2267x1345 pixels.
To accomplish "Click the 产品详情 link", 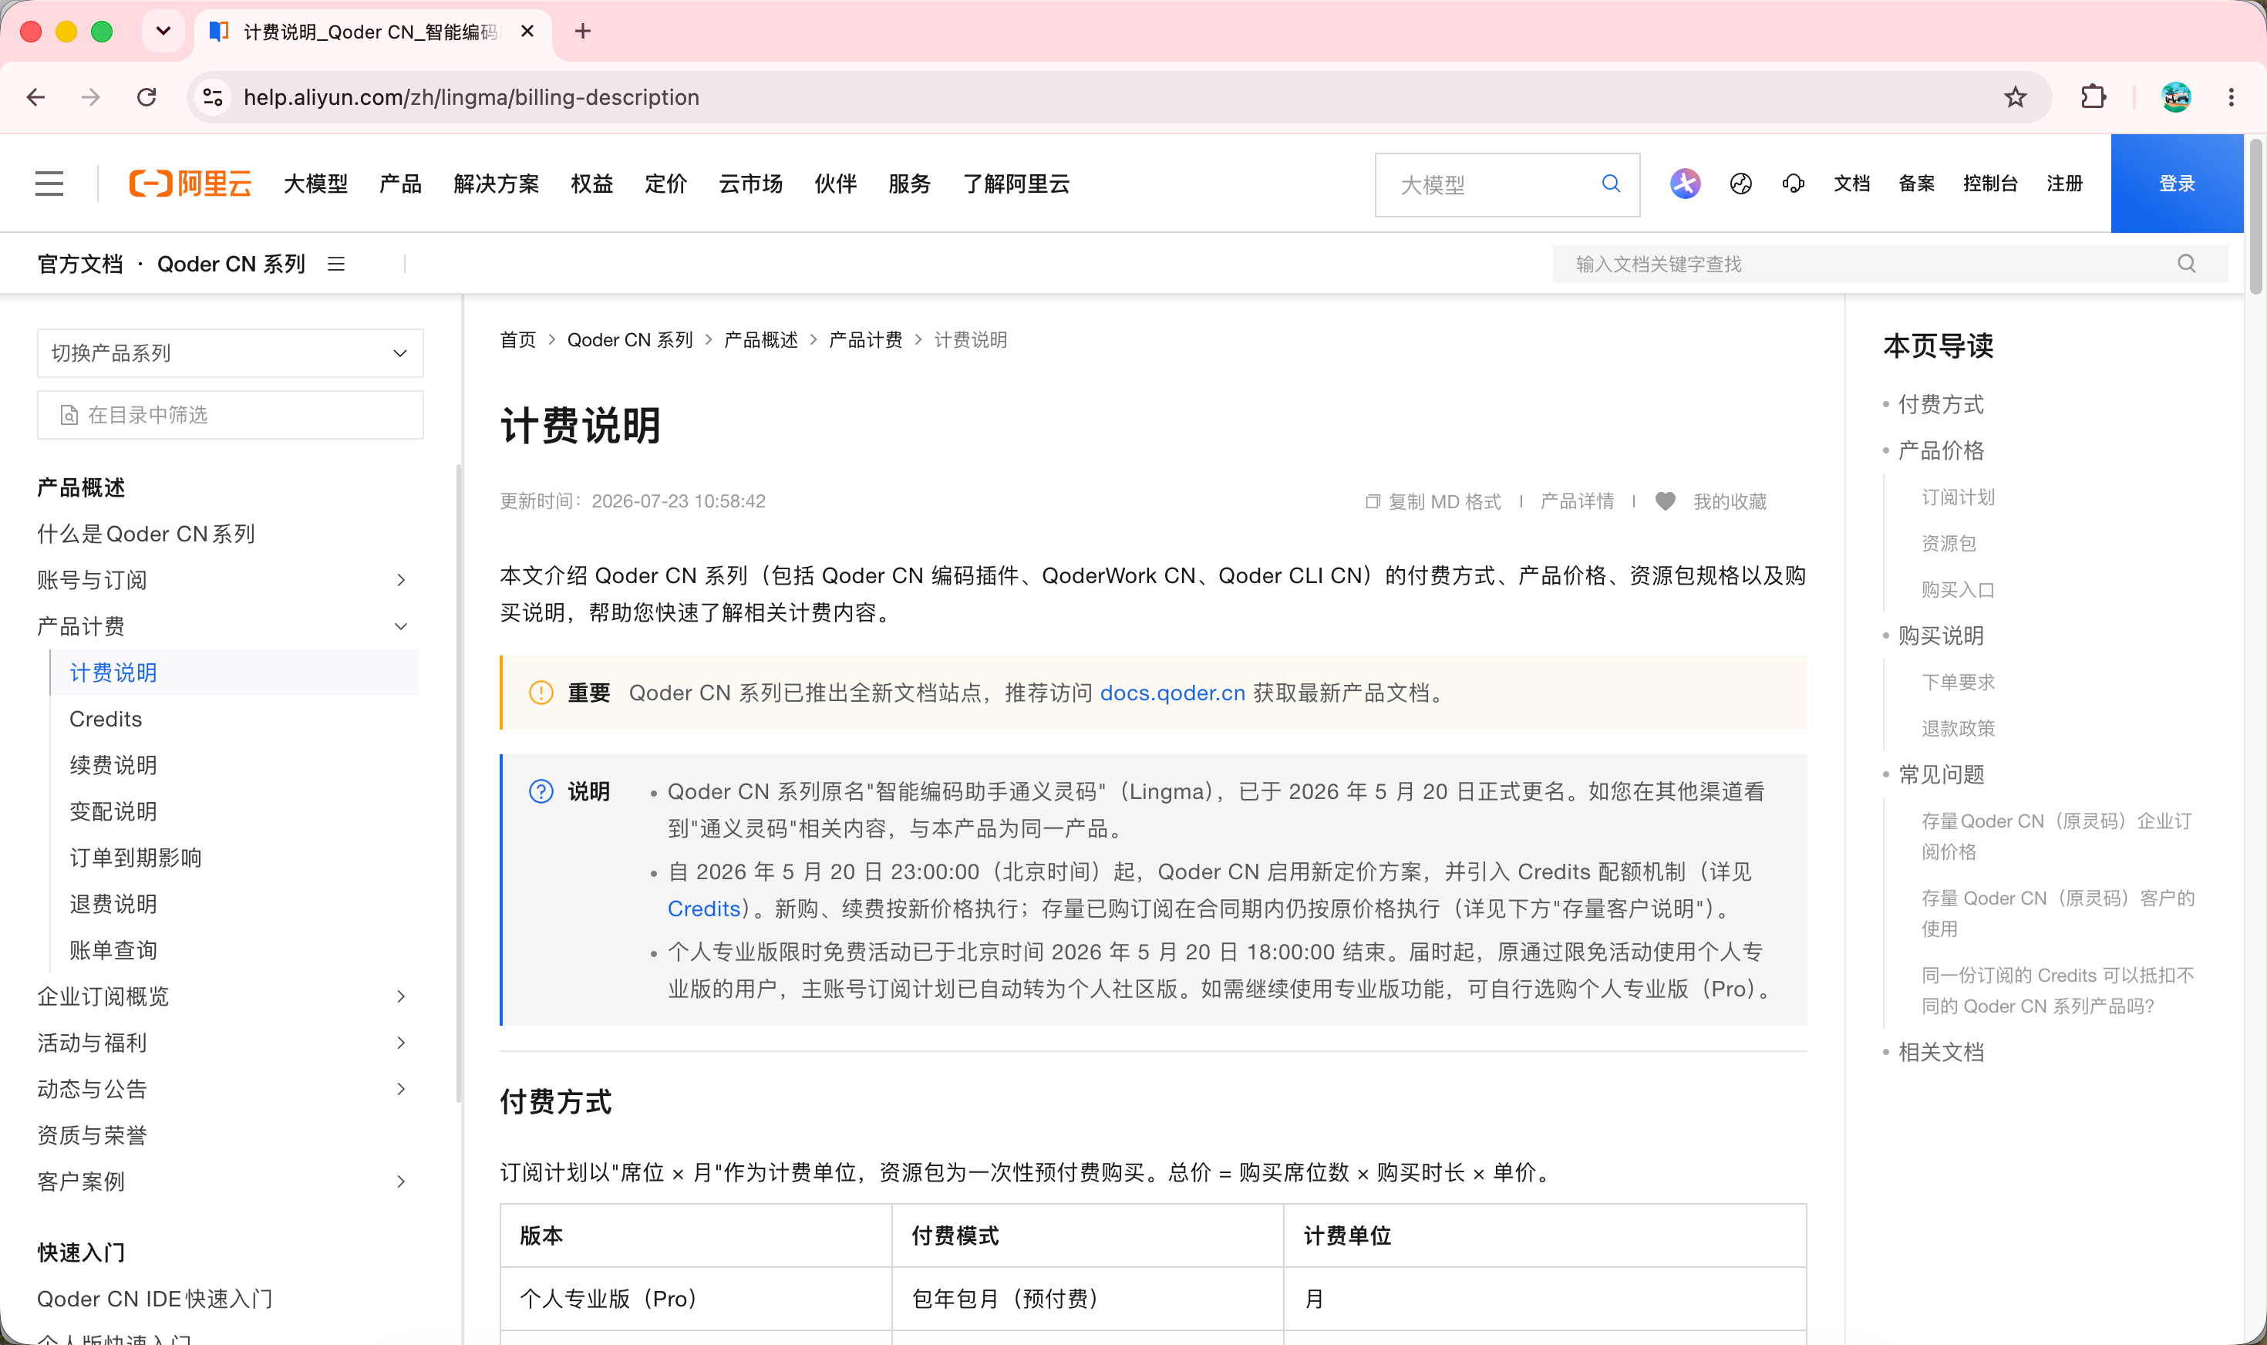I will (1577, 501).
